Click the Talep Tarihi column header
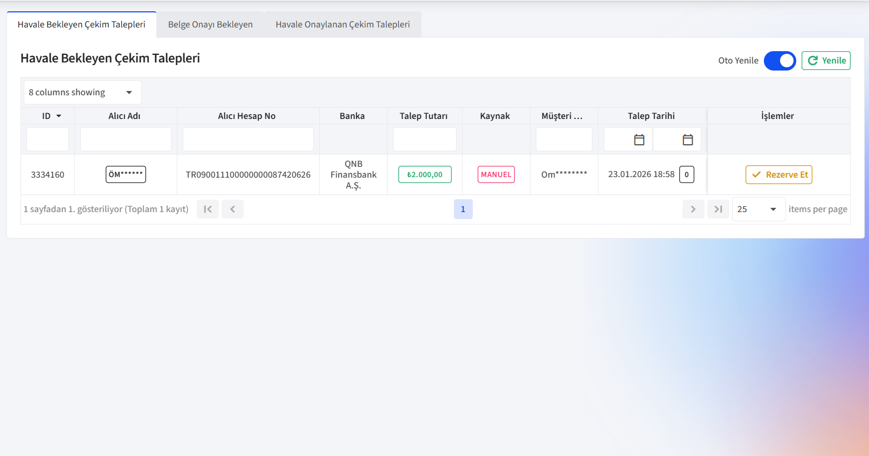869x456 pixels. pos(651,116)
